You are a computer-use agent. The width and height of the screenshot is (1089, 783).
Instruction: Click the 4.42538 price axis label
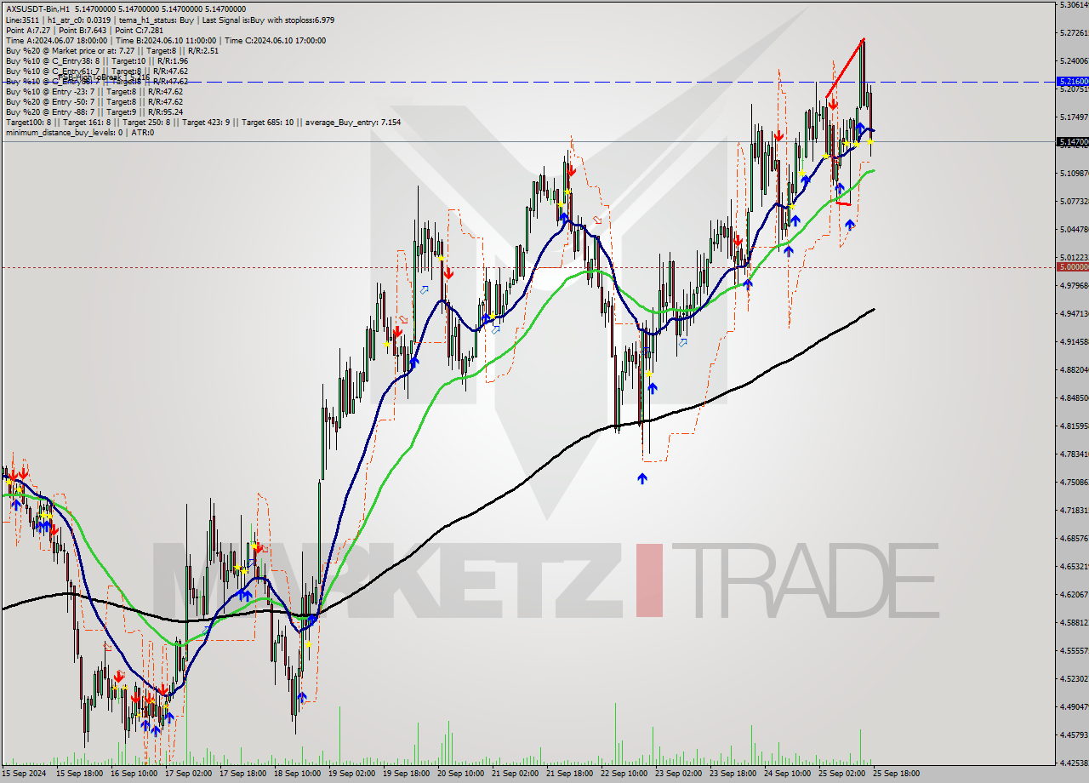[1074, 763]
